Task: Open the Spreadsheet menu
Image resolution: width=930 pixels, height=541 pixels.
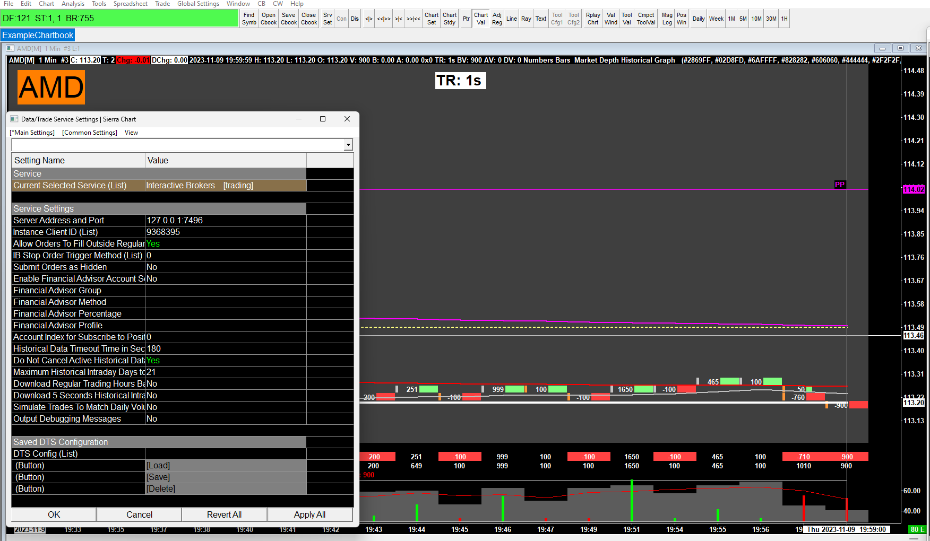Action: point(130,4)
